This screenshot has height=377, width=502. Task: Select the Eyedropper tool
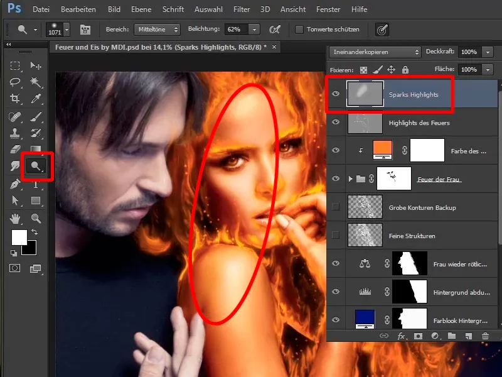36,99
